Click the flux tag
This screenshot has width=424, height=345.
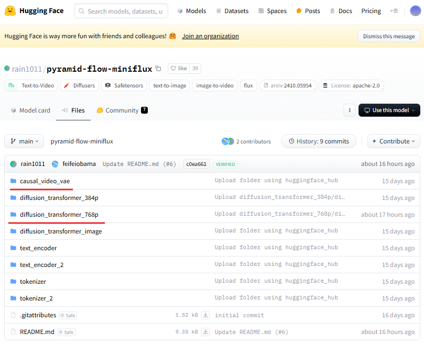248,85
